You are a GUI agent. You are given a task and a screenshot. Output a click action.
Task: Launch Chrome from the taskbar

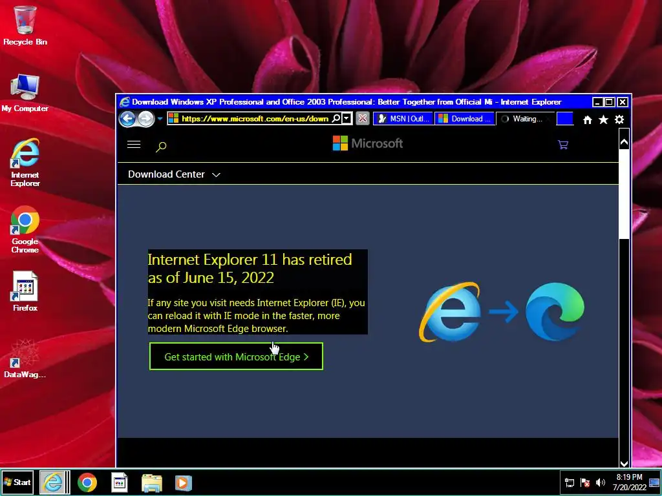tap(87, 482)
